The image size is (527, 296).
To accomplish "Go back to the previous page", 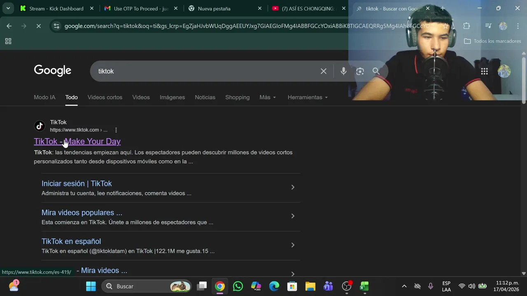I will tap(9, 26).
